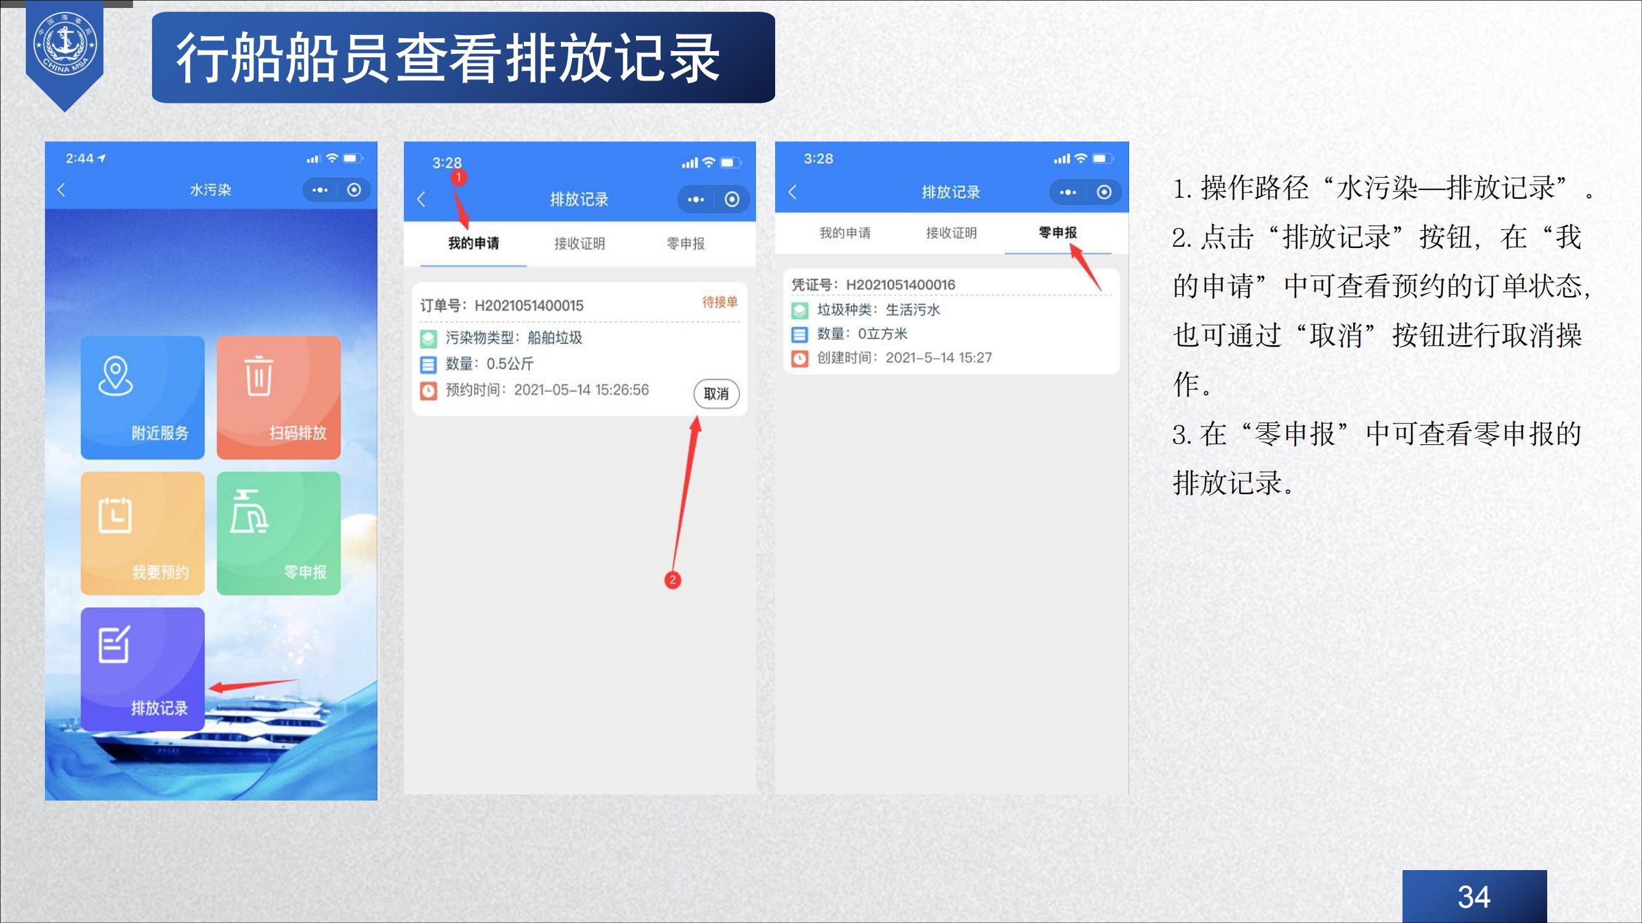Open the three-dot menu on 水污染 screen
Screen dimensions: 1642x923
320,190
